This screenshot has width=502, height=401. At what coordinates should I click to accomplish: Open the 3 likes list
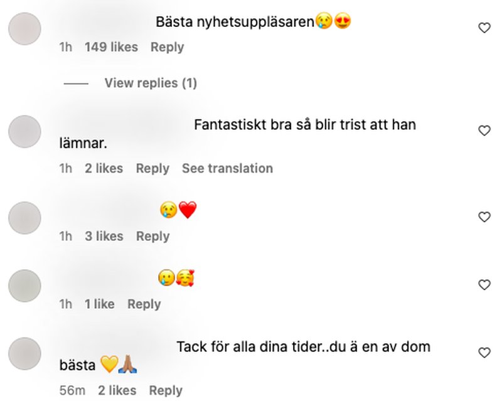pos(104,237)
